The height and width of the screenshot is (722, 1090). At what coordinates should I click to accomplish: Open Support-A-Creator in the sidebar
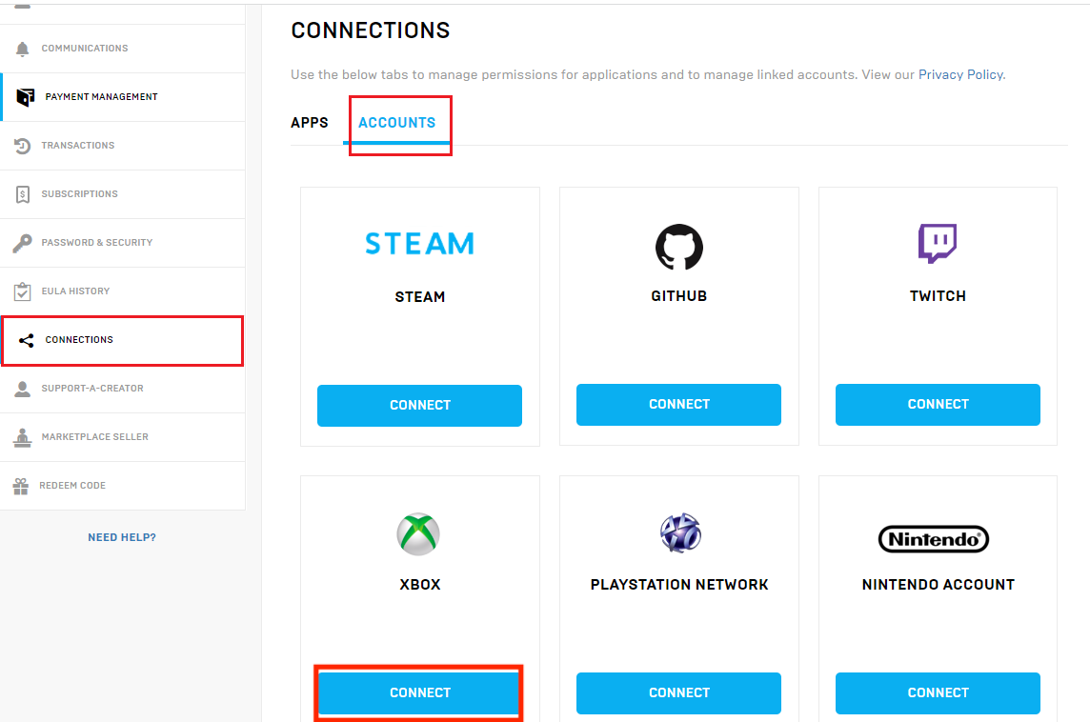click(122, 389)
